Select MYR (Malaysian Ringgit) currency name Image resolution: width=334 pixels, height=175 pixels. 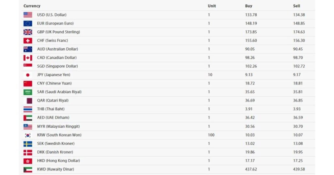(58, 126)
